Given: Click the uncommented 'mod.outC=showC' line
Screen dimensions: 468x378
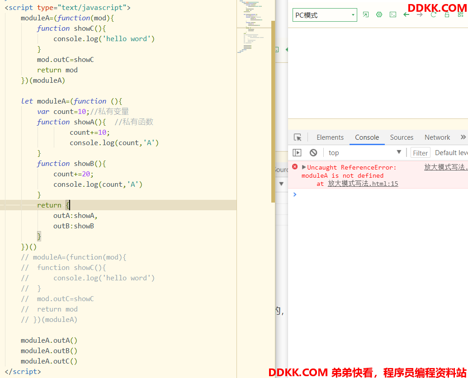Looking at the screenshot, I should pos(66,60).
